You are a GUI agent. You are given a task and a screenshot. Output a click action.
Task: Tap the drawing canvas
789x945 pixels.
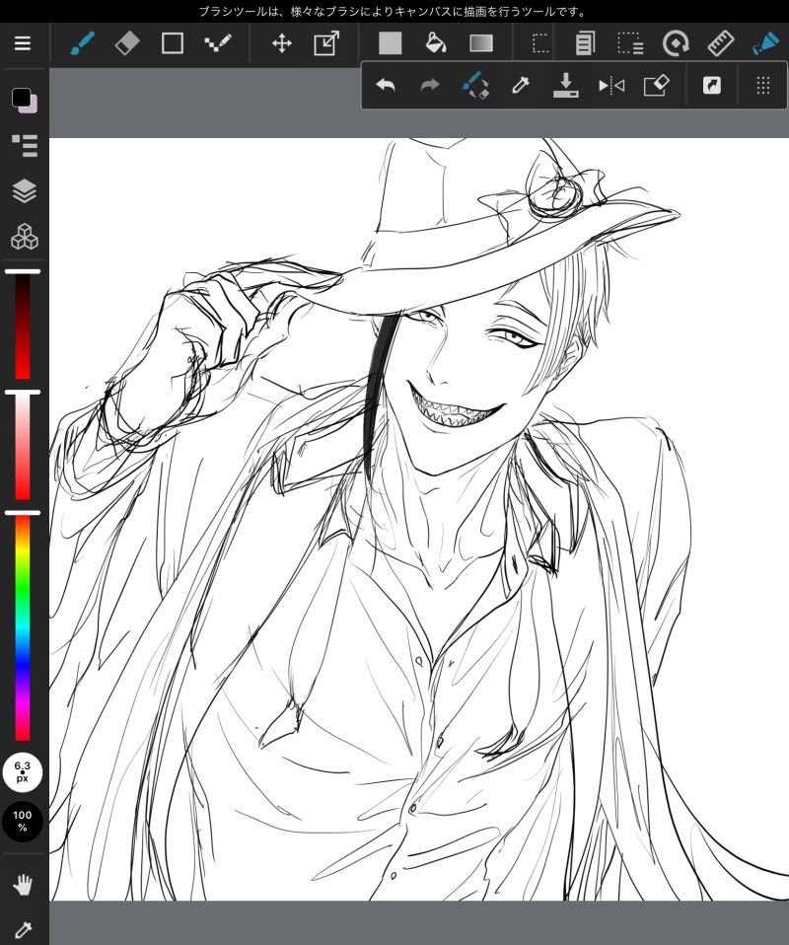[x=419, y=519]
